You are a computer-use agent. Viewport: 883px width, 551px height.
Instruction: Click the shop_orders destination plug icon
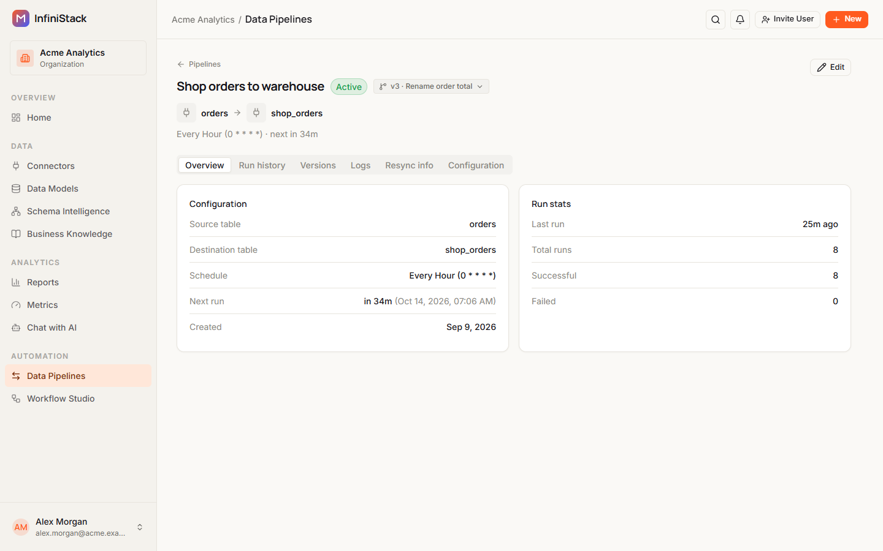pyautogui.click(x=256, y=113)
